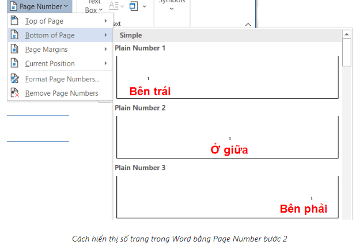This screenshot has width=356, height=245.
Task: Click the Page Number document icon
Action: 13,6
